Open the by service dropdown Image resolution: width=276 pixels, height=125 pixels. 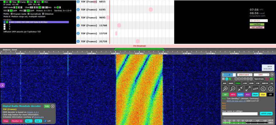coord(258,21)
